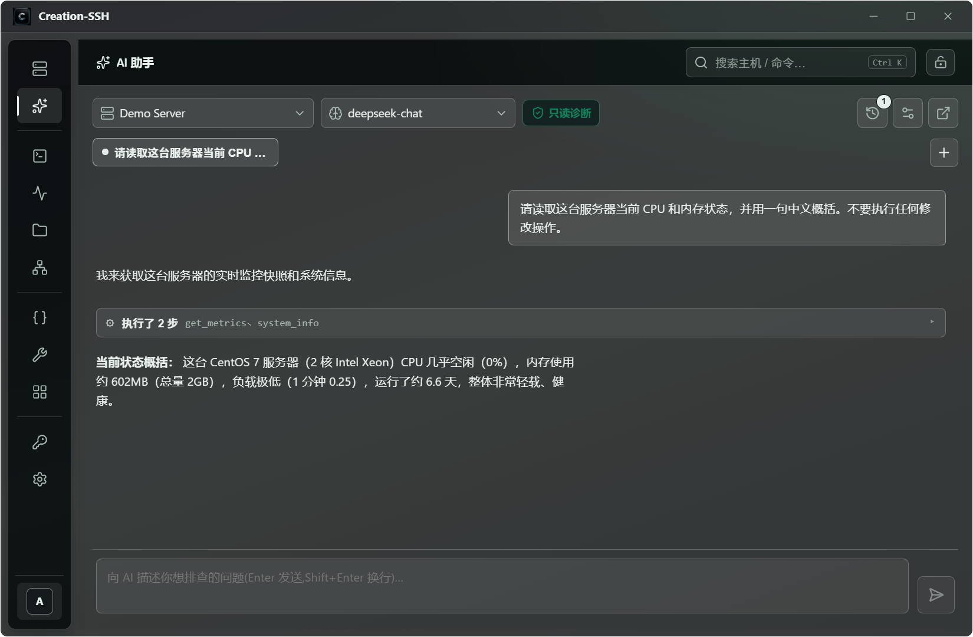
Task: Expand the '执行了 2 步' steps row
Action: 521,323
